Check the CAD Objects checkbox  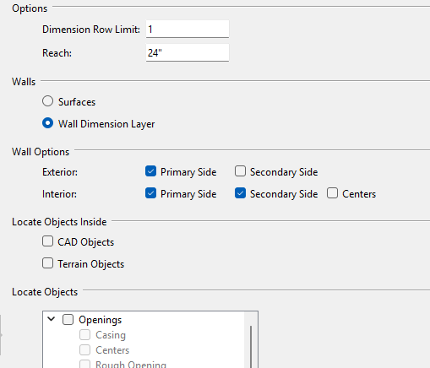pyautogui.click(x=47, y=241)
